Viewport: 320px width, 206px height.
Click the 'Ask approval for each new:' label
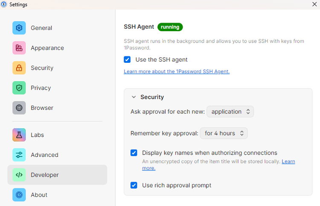coord(168,112)
